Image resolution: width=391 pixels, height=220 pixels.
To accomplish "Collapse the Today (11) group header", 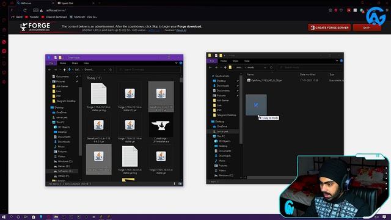I will tap(94, 78).
